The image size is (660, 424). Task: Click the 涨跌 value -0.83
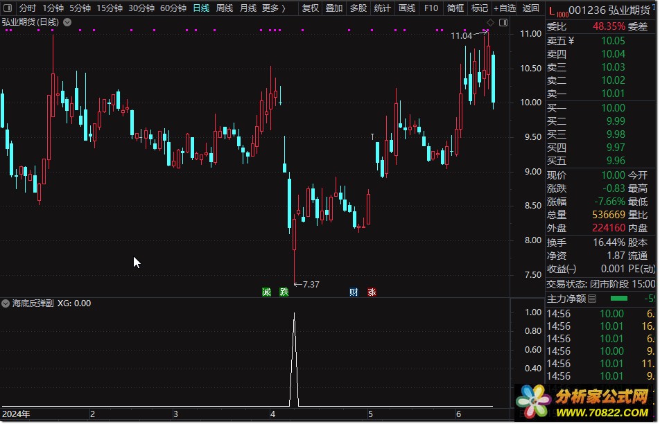[x=614, y=188]
